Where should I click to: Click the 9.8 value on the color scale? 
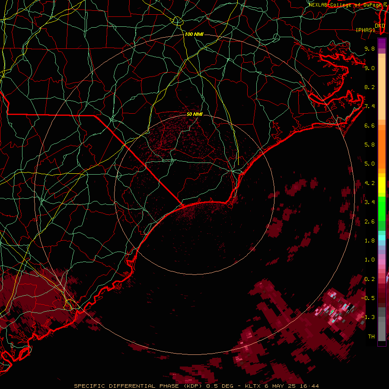click(x=370, y=48)
